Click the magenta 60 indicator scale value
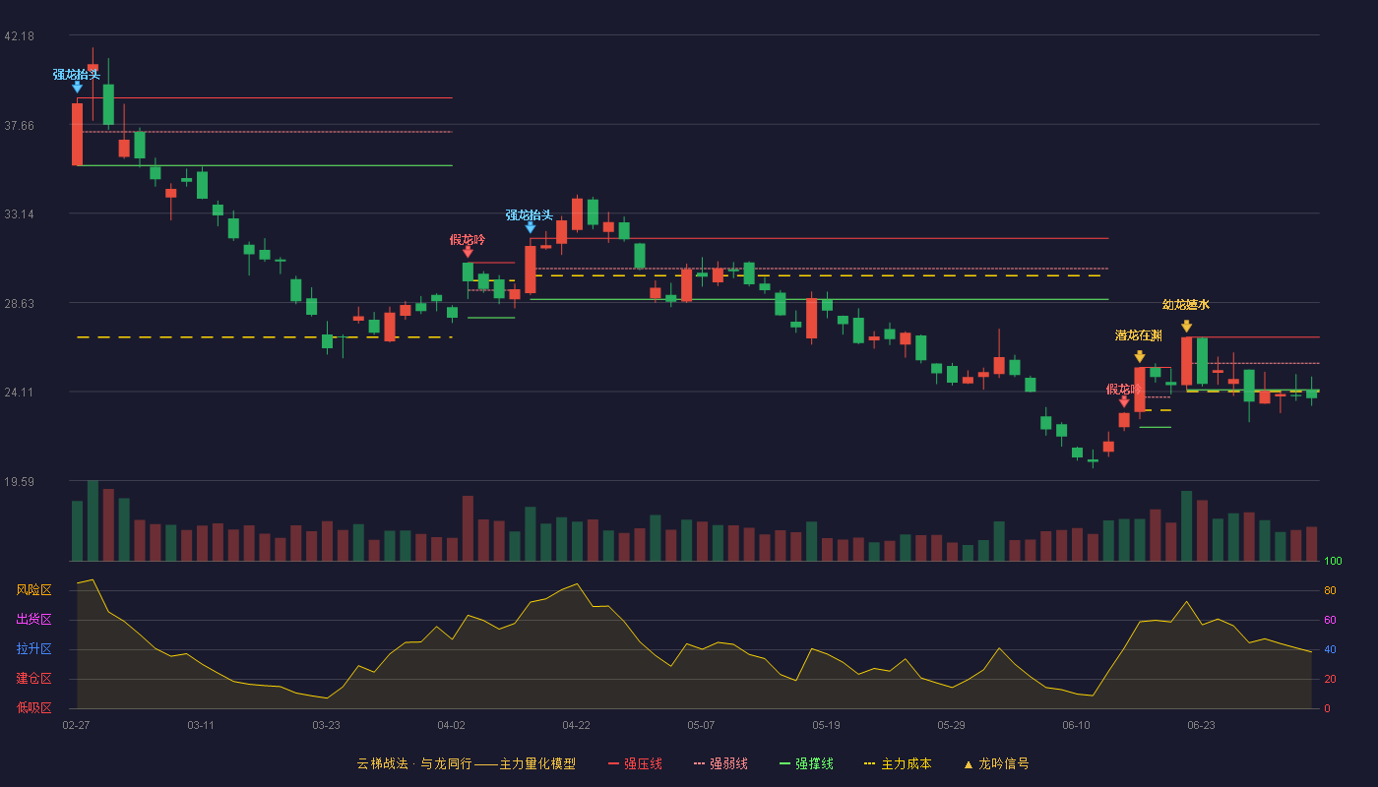The image size is (1378, 787). (x=1330, y=620)
